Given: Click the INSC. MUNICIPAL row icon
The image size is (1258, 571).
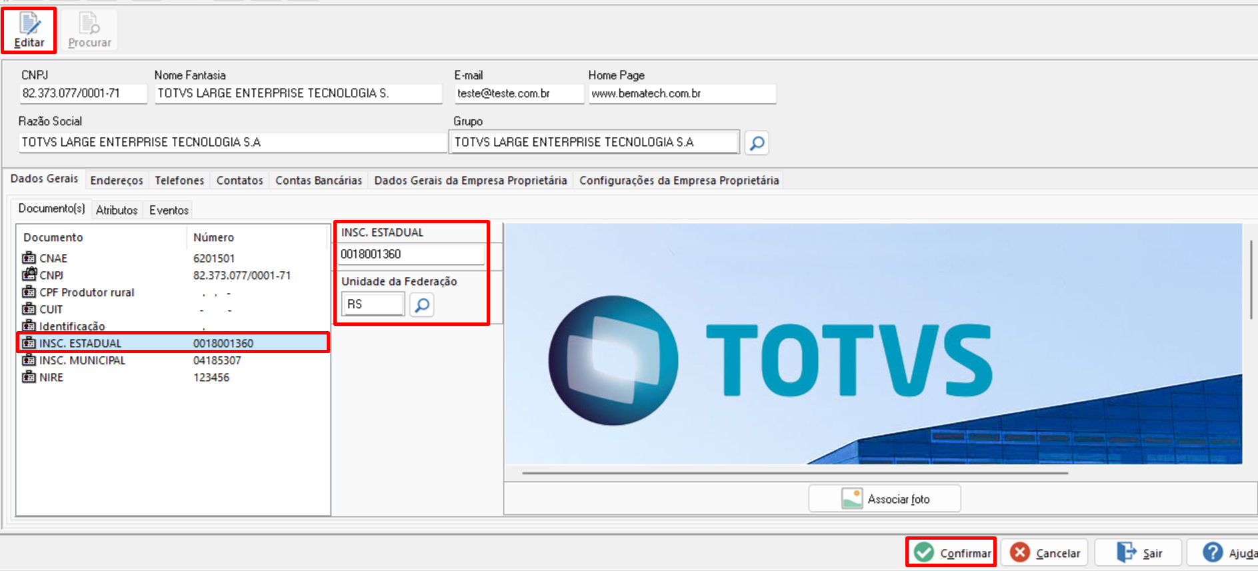Looking at the screenshot, I should click(29, 360).
